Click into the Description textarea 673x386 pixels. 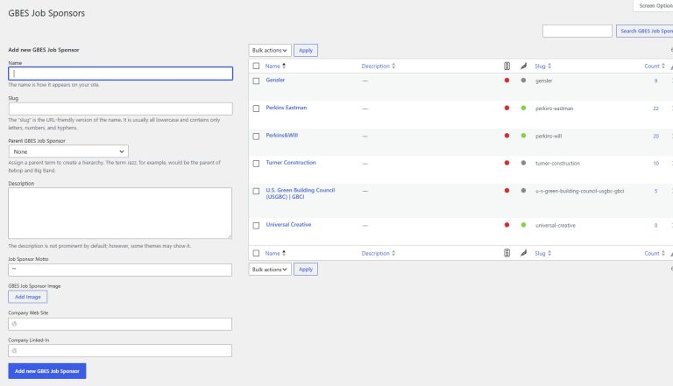click(x=120, y=214)
